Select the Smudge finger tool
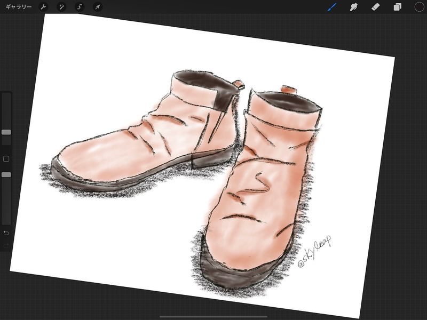 pyautogui.click(x=353, y=7)
